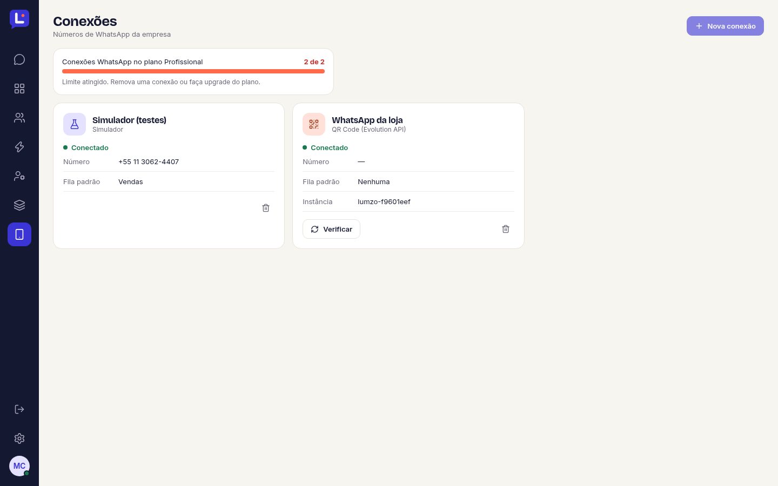Viewport: 778px width, 486px height.
Task: Open the dashboard grid icon in sidebar
Action: 19,89
